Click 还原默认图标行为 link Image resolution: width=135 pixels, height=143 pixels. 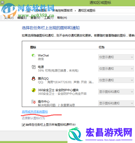click(33, 118)
